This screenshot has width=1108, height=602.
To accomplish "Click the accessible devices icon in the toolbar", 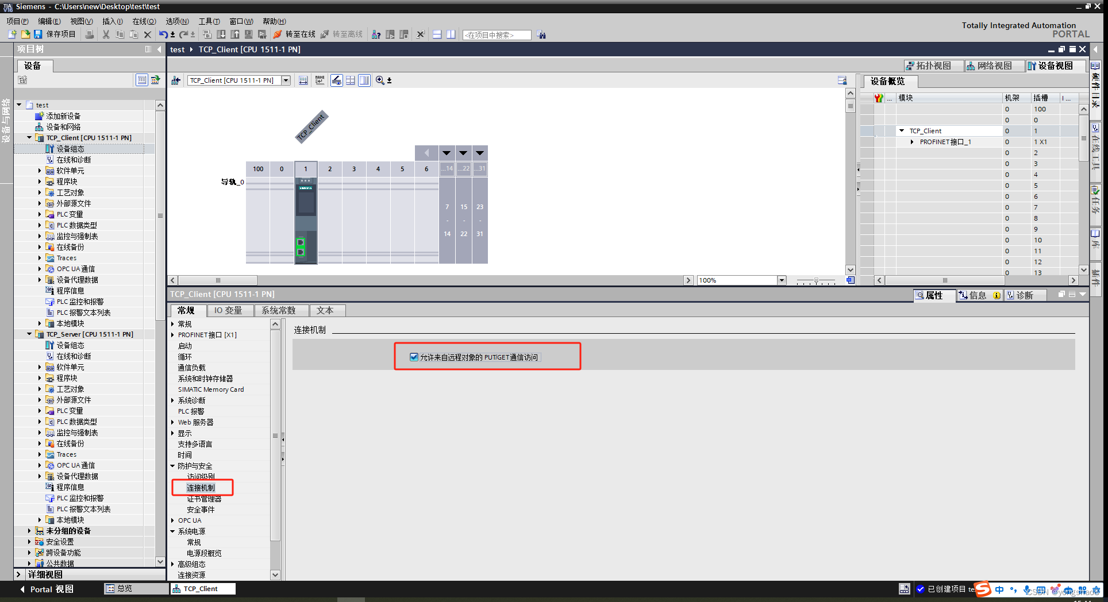I will (x=376, y=34).
